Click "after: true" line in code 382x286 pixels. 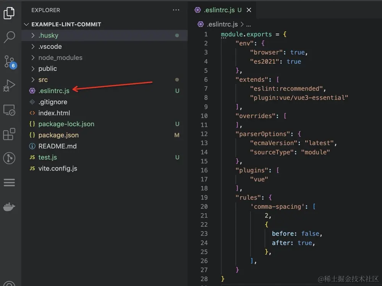pos(293,243)
